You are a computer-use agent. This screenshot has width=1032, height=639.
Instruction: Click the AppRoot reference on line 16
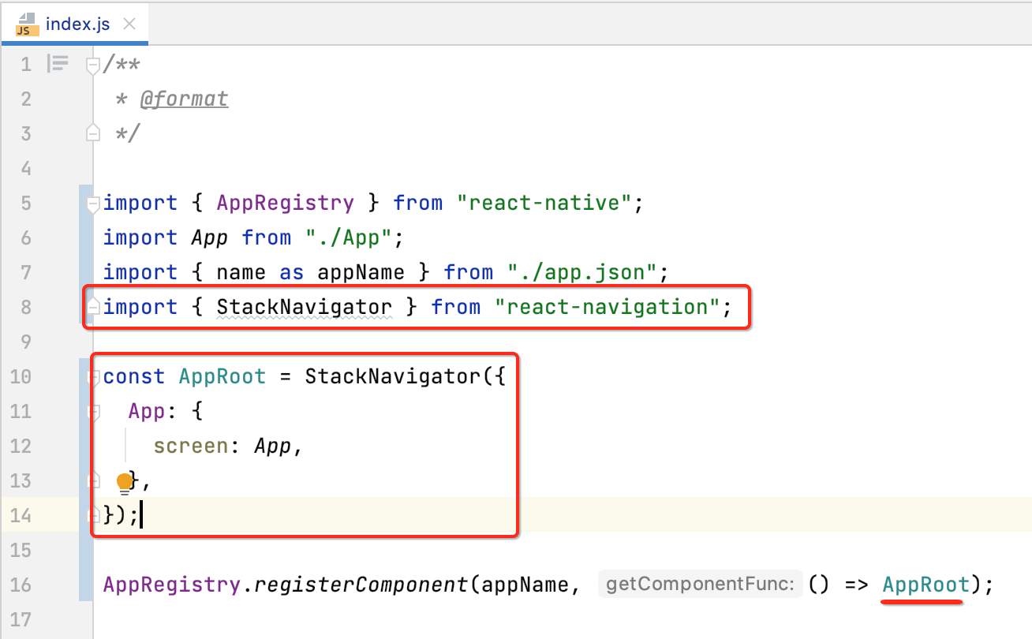coord(925,585)
